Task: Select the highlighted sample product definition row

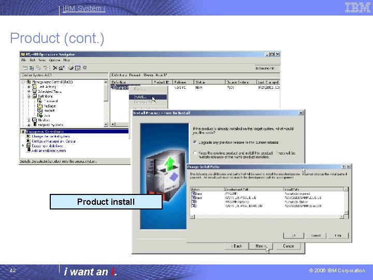Action: (x=120, y=88)
